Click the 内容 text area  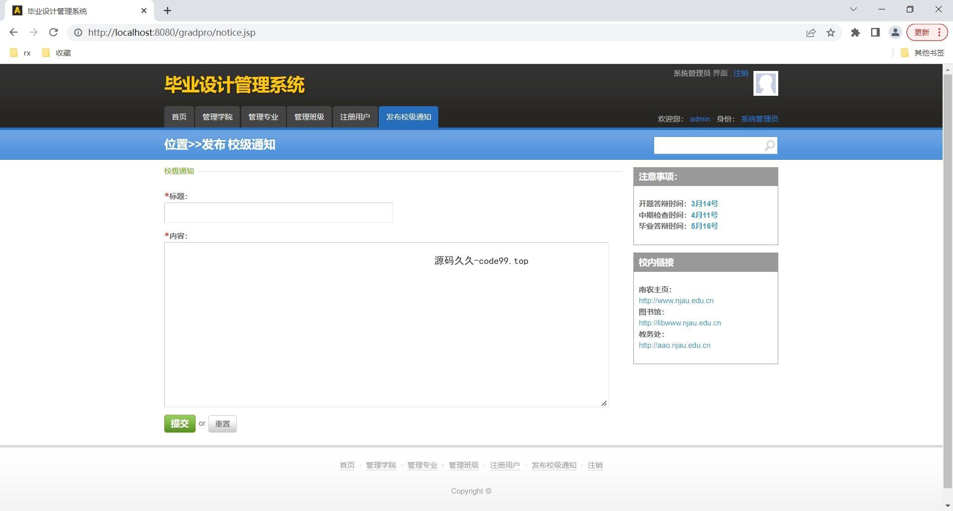pyautogui.click(x=386, y=324)
